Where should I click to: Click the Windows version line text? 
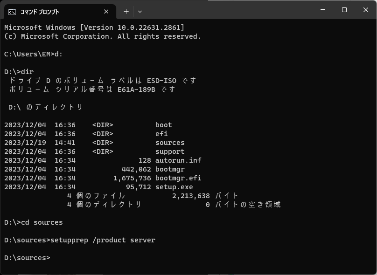click(x=94, y=27)
